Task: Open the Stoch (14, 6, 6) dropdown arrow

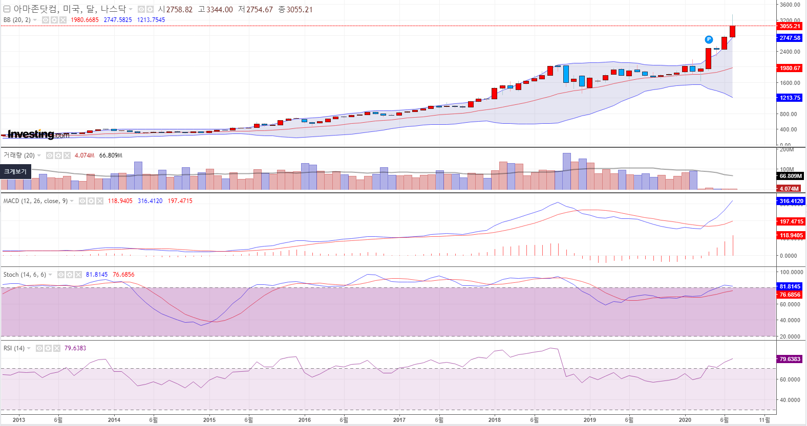Action: [50, 275]
